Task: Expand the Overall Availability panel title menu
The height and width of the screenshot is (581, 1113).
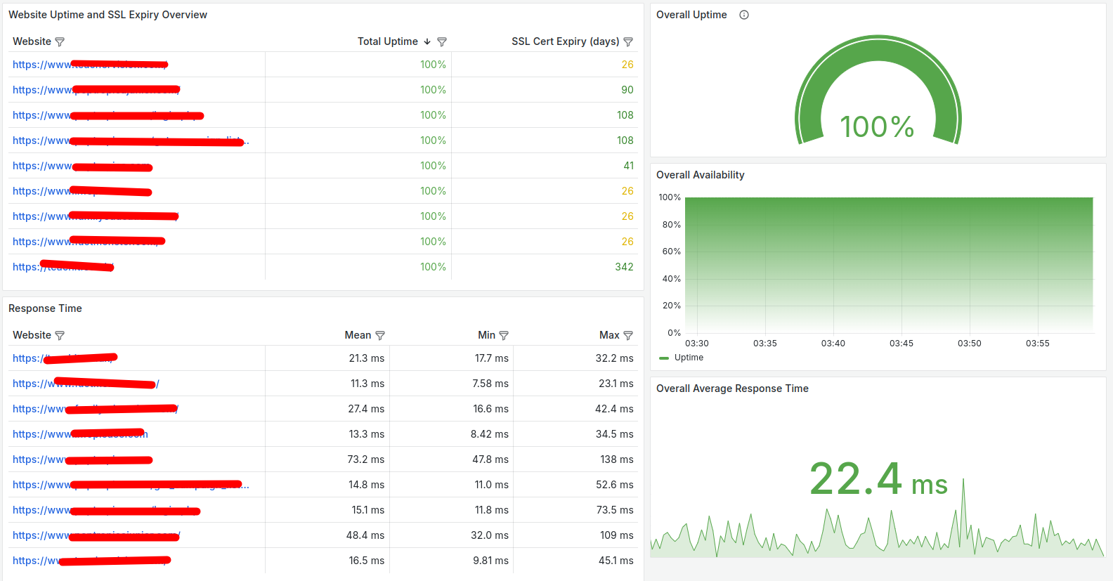Action: (x=700, y=175)
